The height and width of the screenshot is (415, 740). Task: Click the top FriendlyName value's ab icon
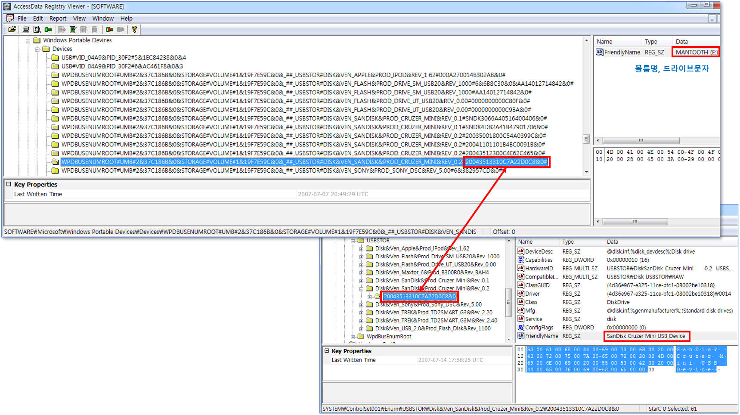coord(599,52)
